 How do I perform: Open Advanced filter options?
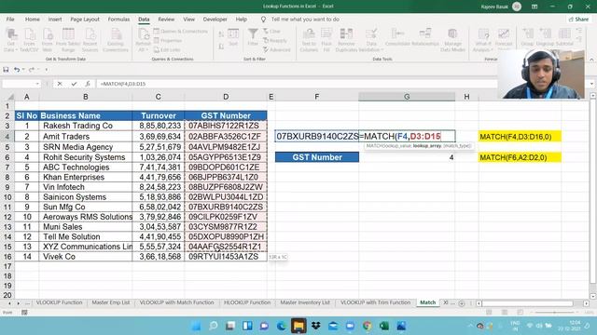pyautogui.click(x=277, y=49)
